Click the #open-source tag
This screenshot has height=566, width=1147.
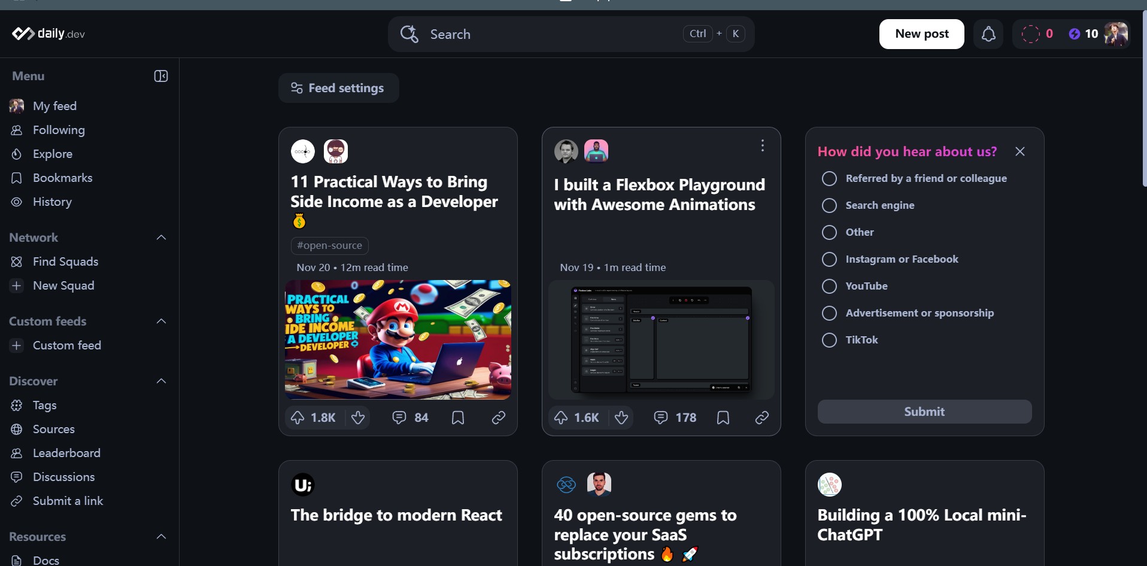coord(330,245)
